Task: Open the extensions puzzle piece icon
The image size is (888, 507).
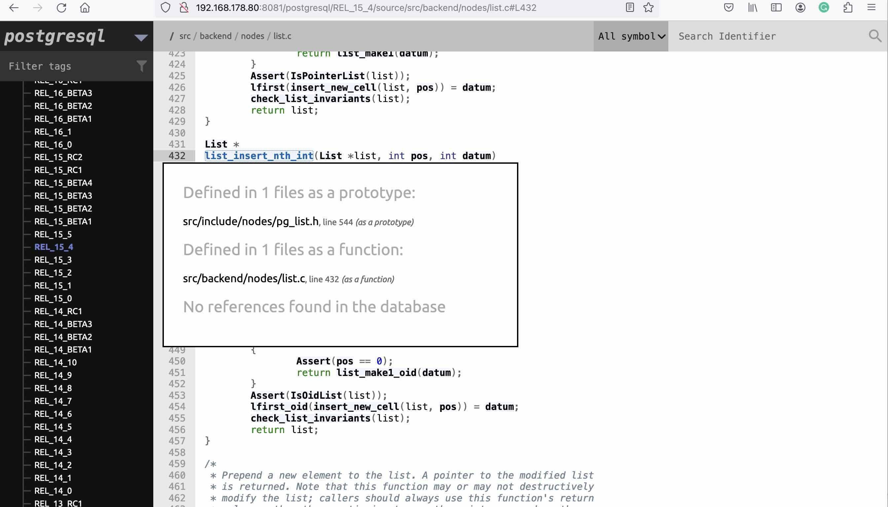Action: (x=848, y=8)
